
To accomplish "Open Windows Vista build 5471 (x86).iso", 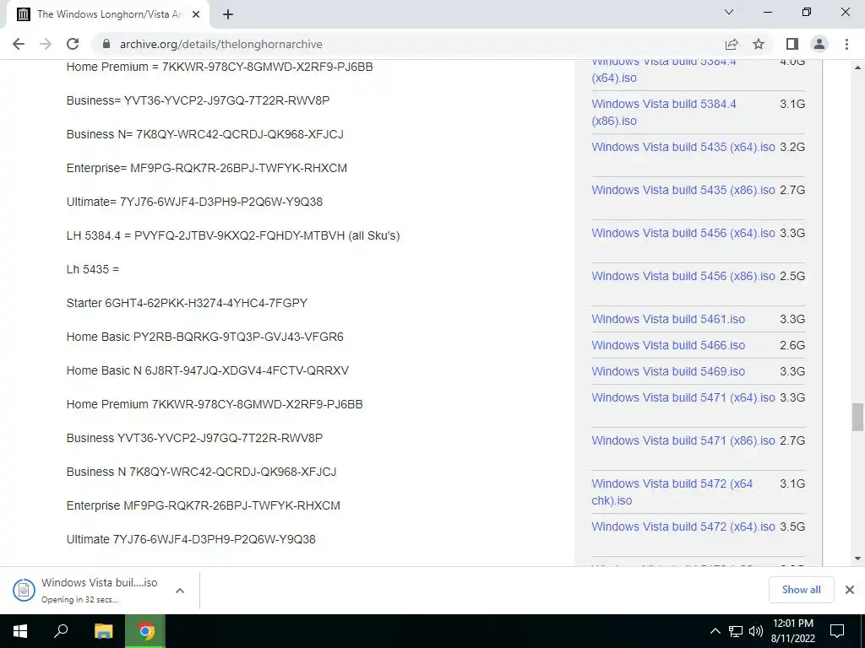I will (x=683, y=440).
